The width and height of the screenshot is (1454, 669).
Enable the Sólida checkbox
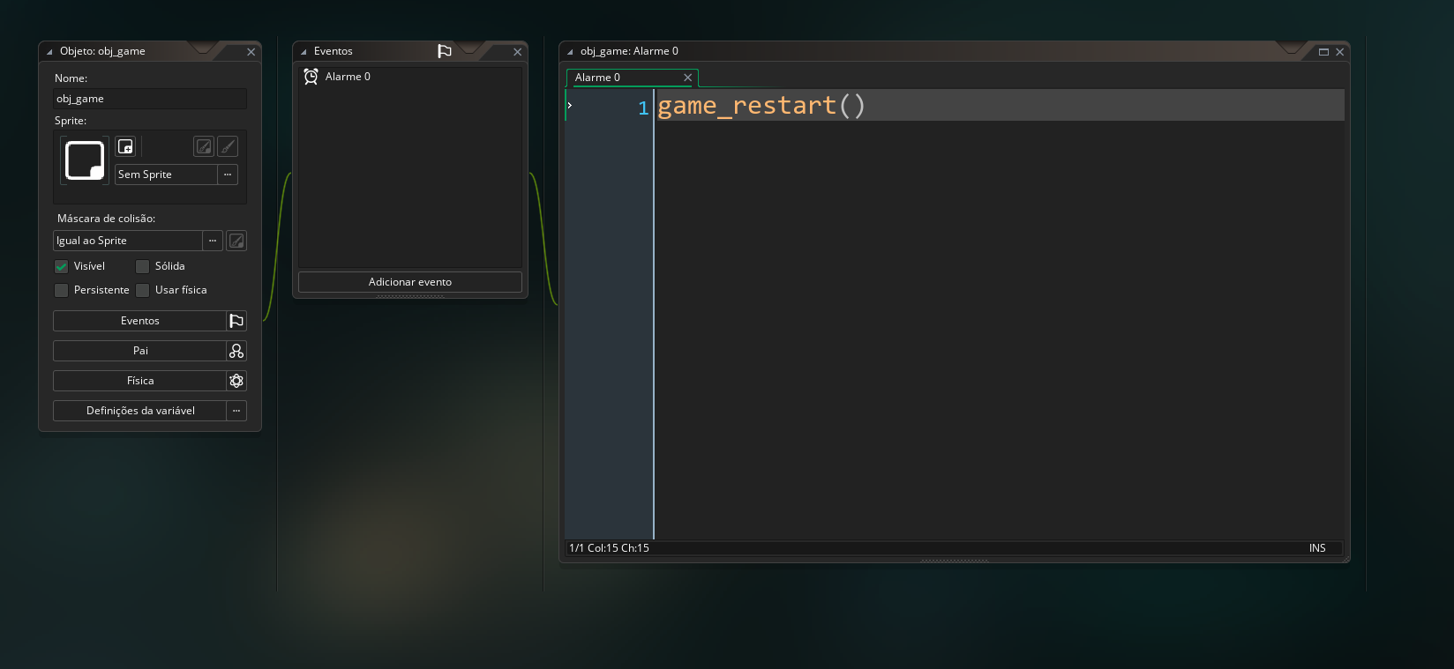(142, 266)
